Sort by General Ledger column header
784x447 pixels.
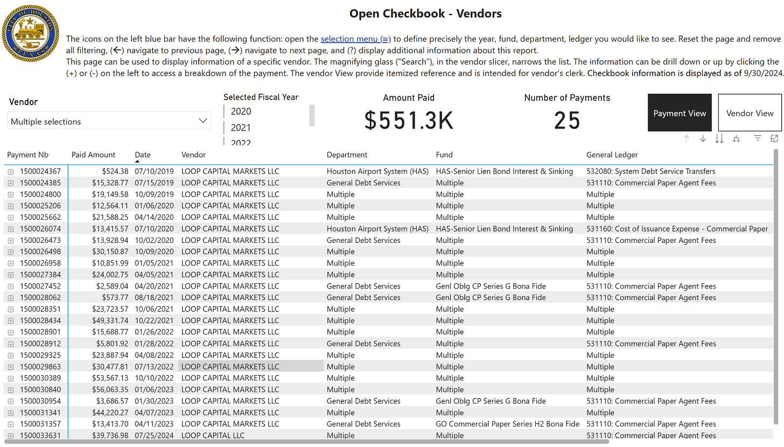point(612,155)
